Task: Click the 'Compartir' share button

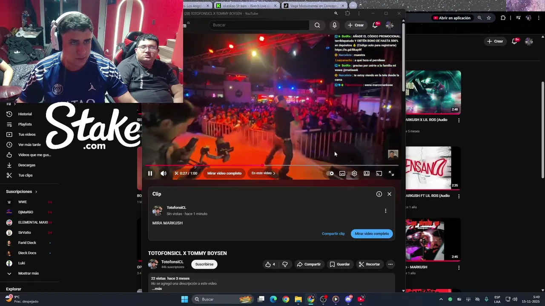Action: pyautogui.click(x=309, y=264)
